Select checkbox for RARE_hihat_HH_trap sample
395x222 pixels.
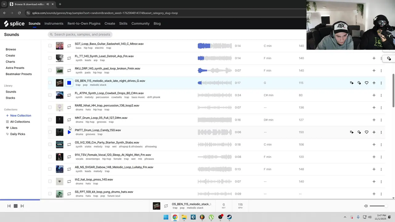[x=50, y=107]
